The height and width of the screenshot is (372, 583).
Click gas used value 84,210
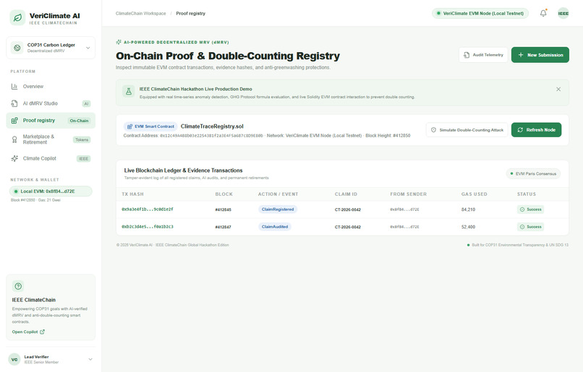click(468, 209)
